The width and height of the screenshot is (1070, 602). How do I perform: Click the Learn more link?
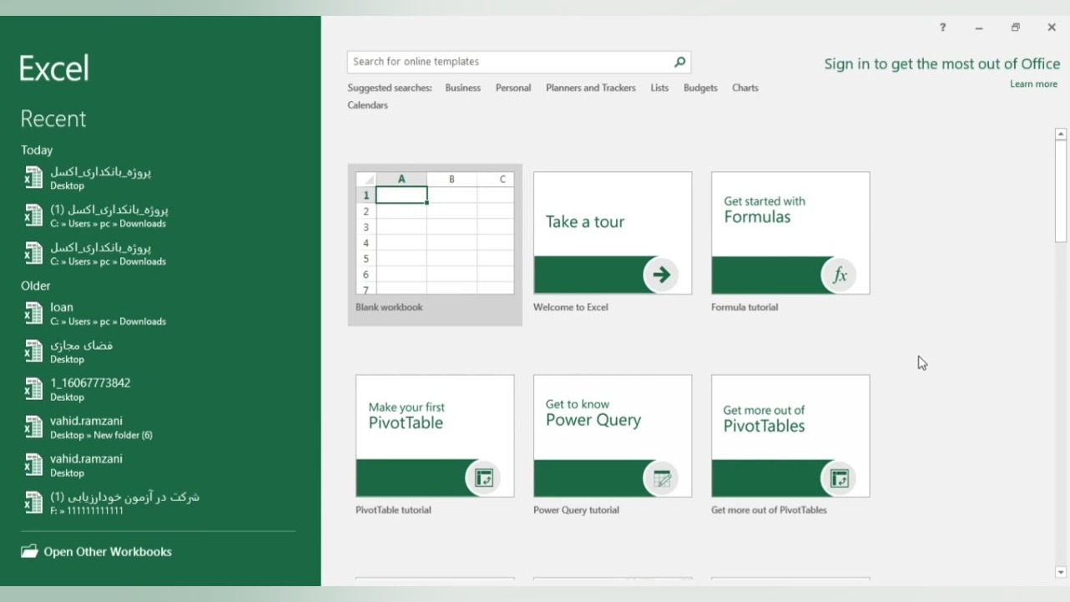click(x=1033, y=84)
